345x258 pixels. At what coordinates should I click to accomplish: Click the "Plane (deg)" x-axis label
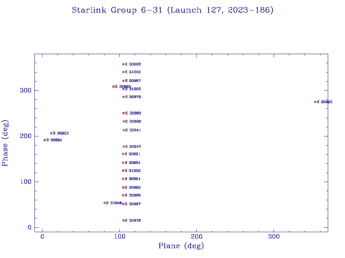tap(181, 246)
